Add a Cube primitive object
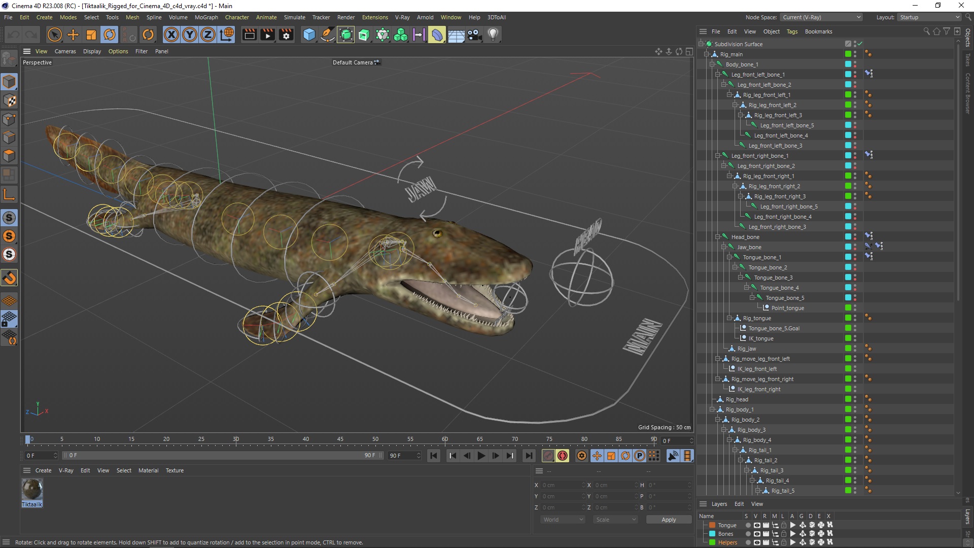Image resolution: width=974 pixels, height=548 pixels. click(x=309, y=35)
